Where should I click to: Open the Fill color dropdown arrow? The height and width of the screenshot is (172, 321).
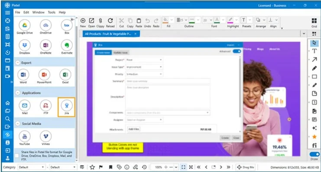click(172, 20)
